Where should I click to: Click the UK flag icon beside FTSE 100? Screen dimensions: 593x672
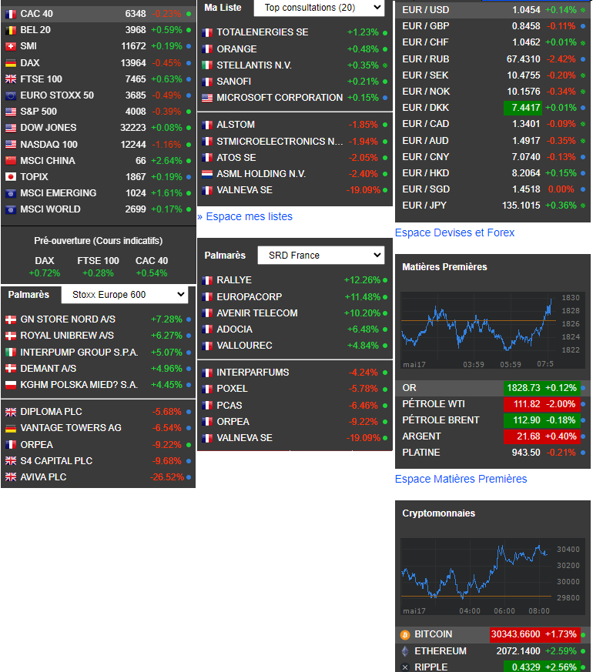pos(11,79)
